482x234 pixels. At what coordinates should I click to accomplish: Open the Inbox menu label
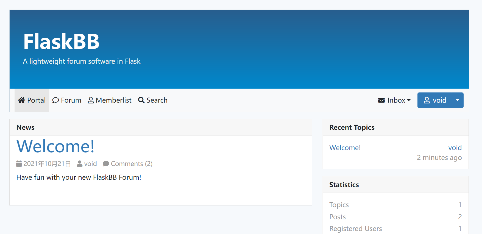(396, 100)
